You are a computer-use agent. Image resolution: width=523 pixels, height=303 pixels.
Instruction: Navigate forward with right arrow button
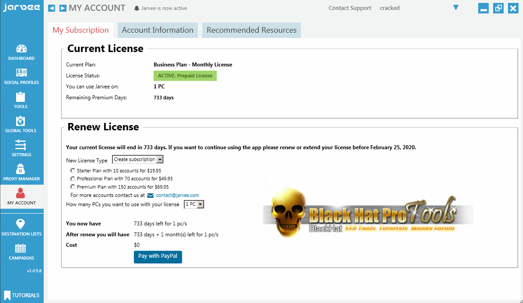click(x=63, y=8)
